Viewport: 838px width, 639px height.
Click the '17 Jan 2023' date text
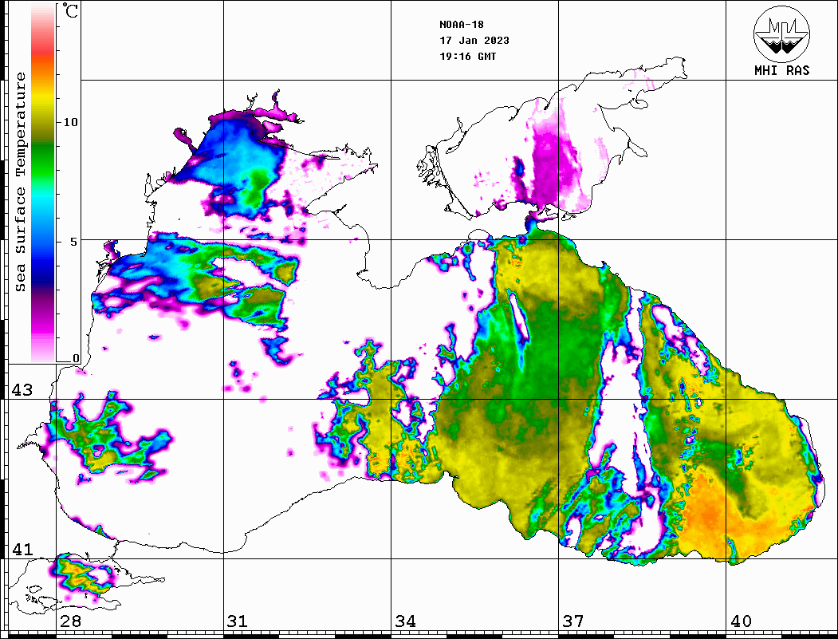point(474,40)
